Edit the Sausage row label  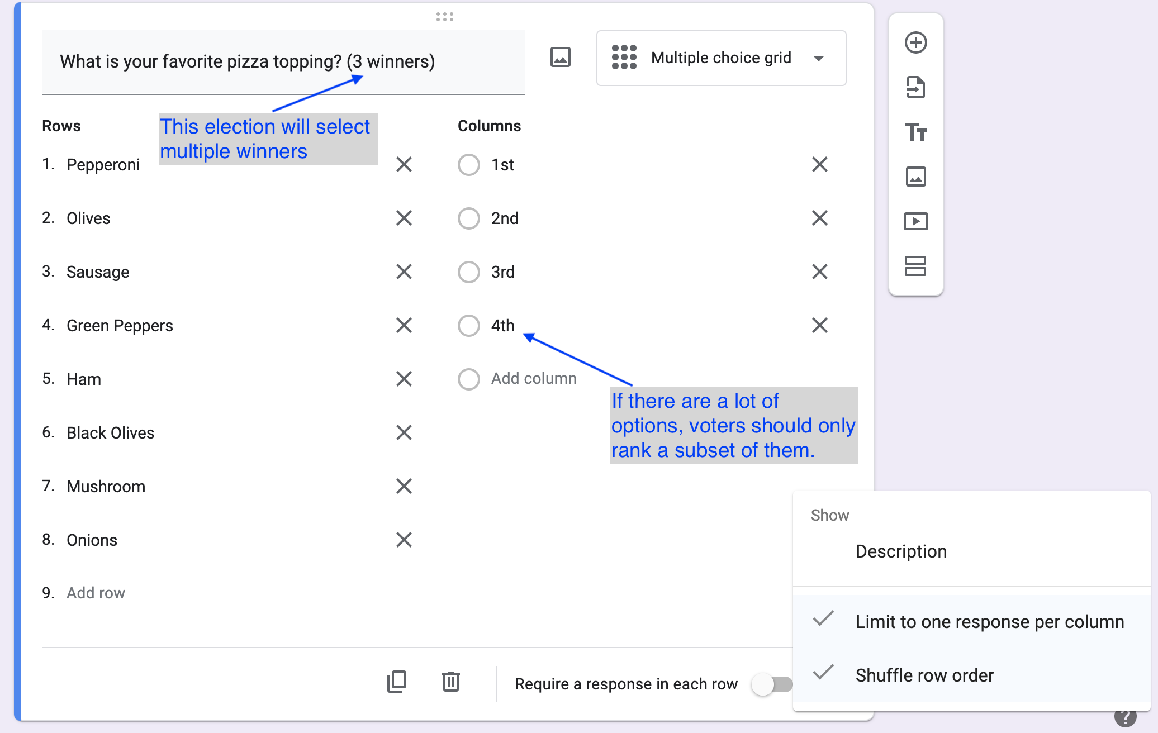98,272
